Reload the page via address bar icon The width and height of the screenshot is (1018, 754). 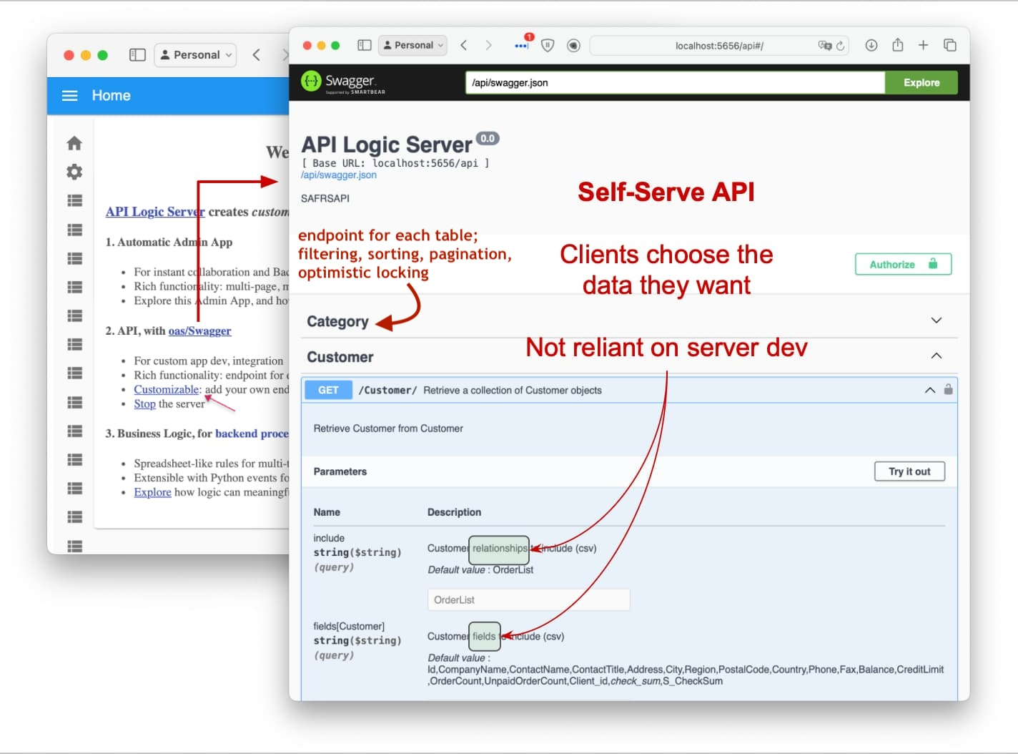[x=841, y=46]
